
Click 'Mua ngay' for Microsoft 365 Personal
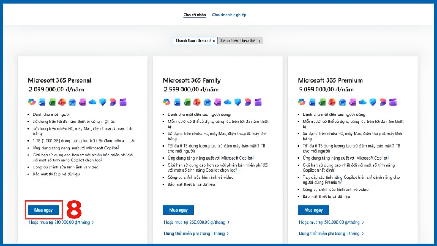tap(44, 210)
